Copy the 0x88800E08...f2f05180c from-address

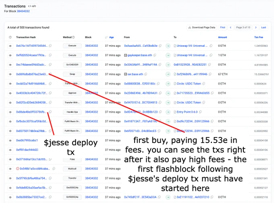click(x=158, y=83)
